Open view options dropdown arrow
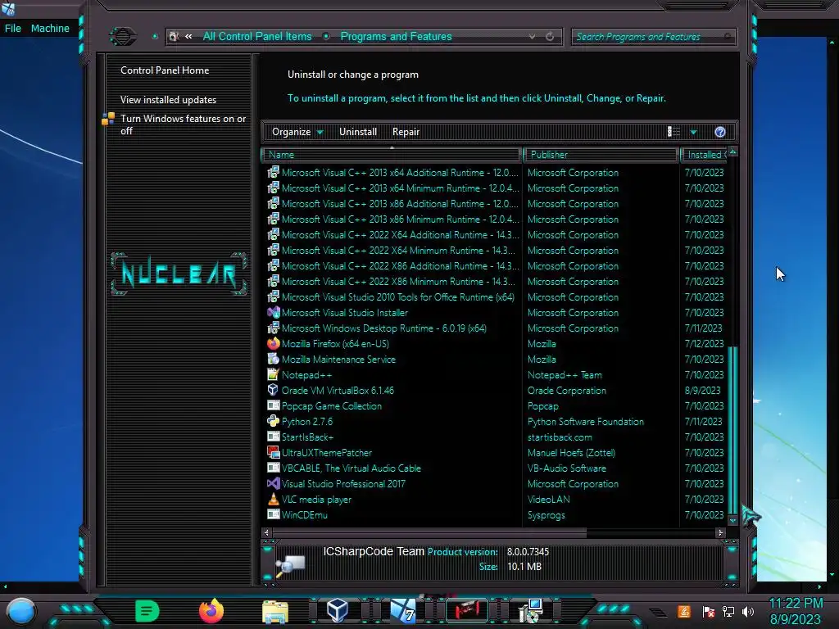The image size is (839, 629). [x=693, y=132]
